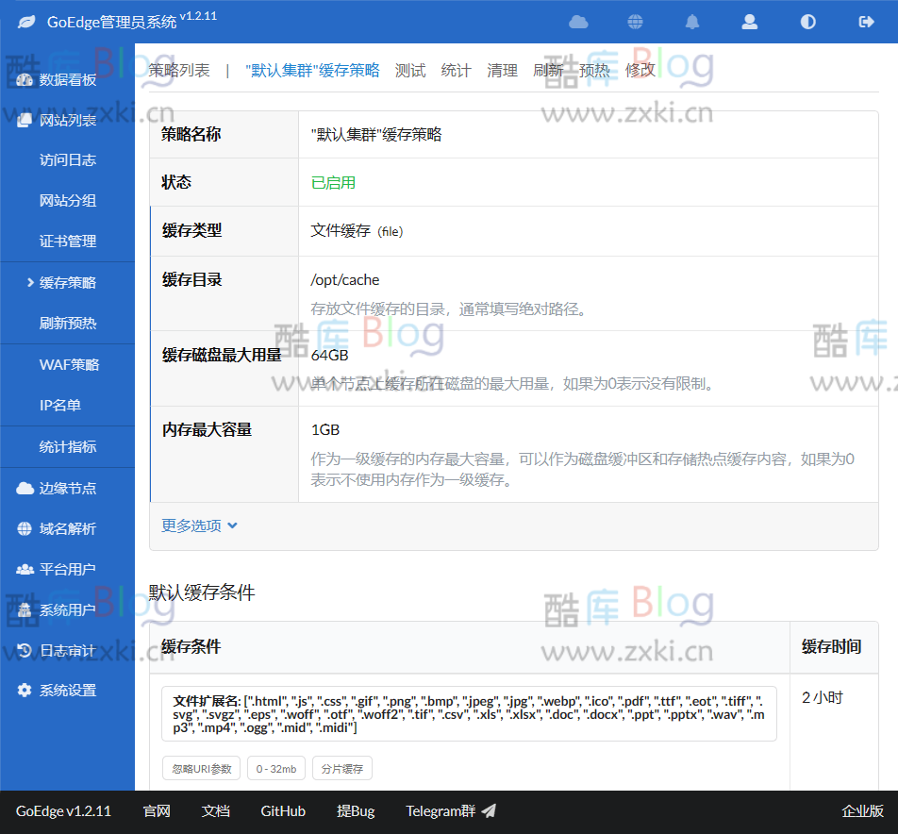The width and height of the screenshot is (898, 834).
Task: Click the 忽略URI参数 tag
Action: pyautogui.click(x=200, y=767)
